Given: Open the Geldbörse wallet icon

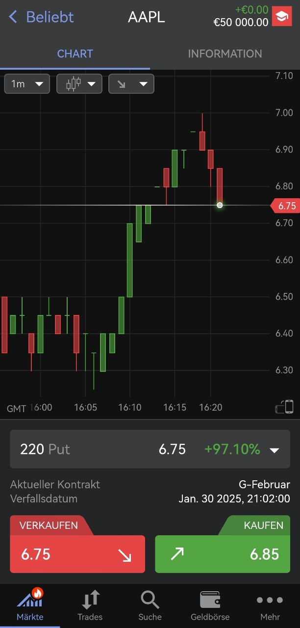Looking at the screenshot, I should 210,604.
